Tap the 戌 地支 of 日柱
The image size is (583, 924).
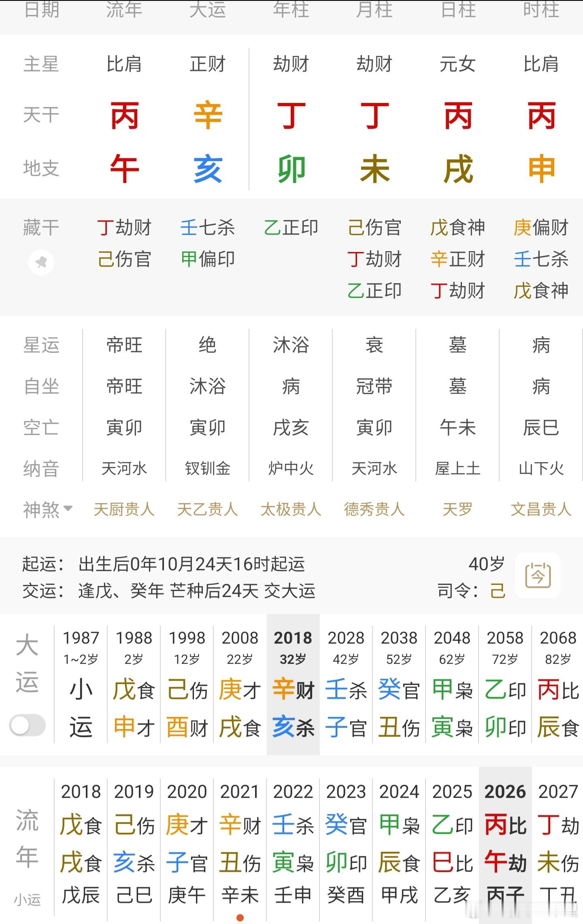pyautogui.click(x=458, y=169)
